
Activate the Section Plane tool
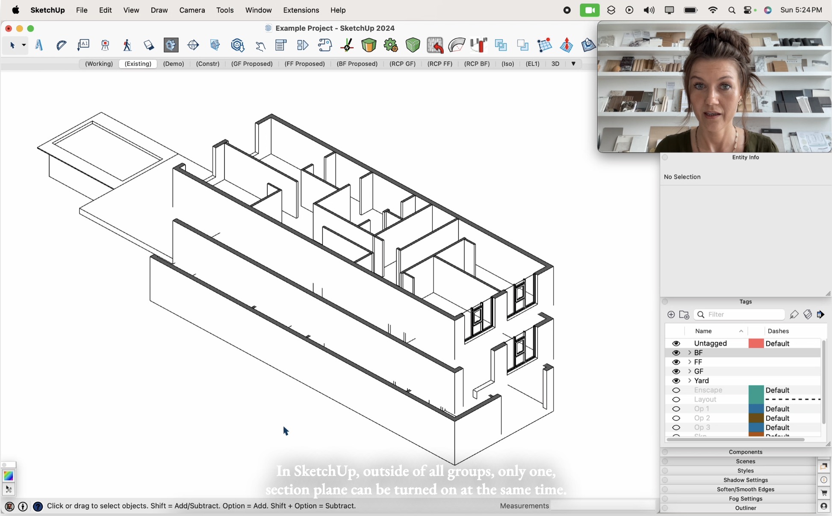click(149, 45)
